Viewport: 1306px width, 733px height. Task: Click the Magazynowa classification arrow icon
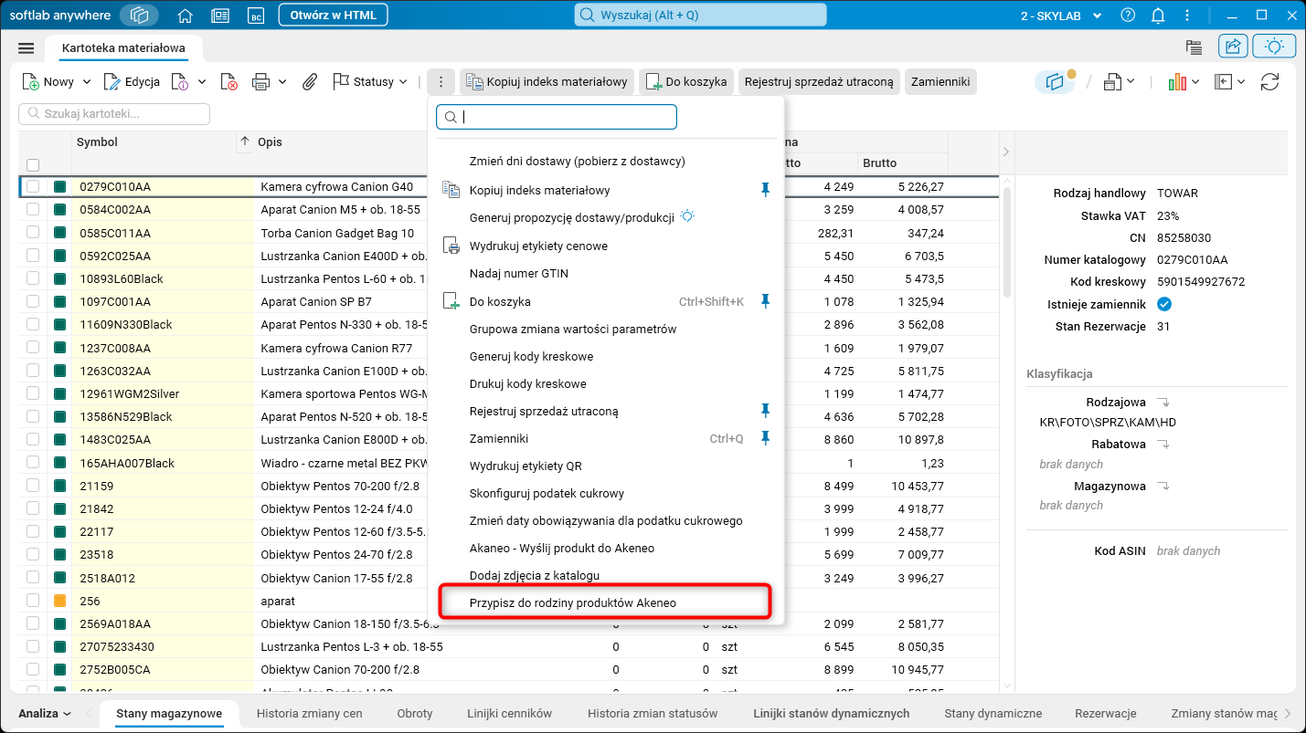click(1163, 487)
